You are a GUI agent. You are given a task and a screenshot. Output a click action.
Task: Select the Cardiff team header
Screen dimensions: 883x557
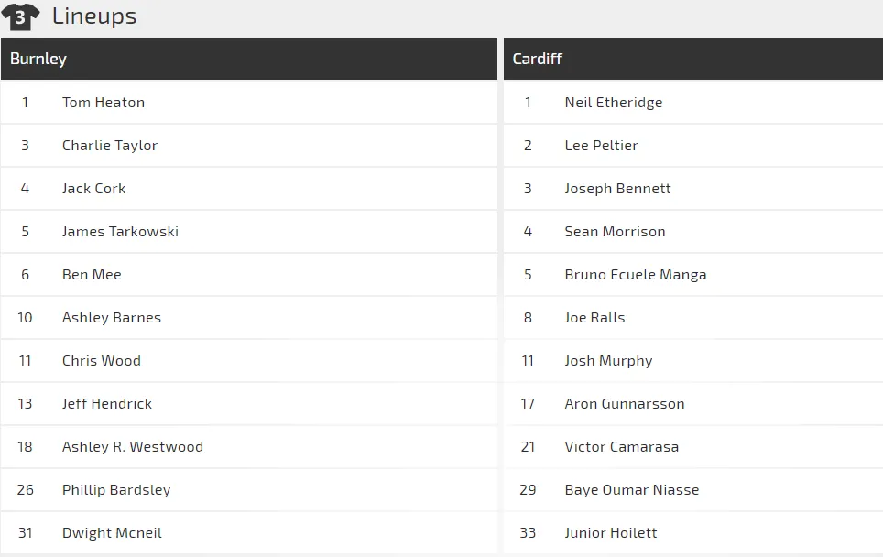tap(538, 59)
